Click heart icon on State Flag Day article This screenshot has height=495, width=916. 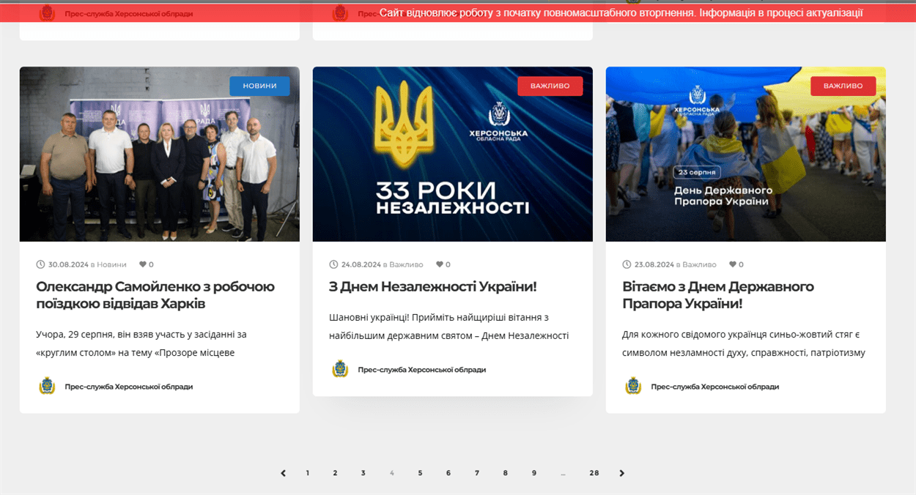click(732, 264)
